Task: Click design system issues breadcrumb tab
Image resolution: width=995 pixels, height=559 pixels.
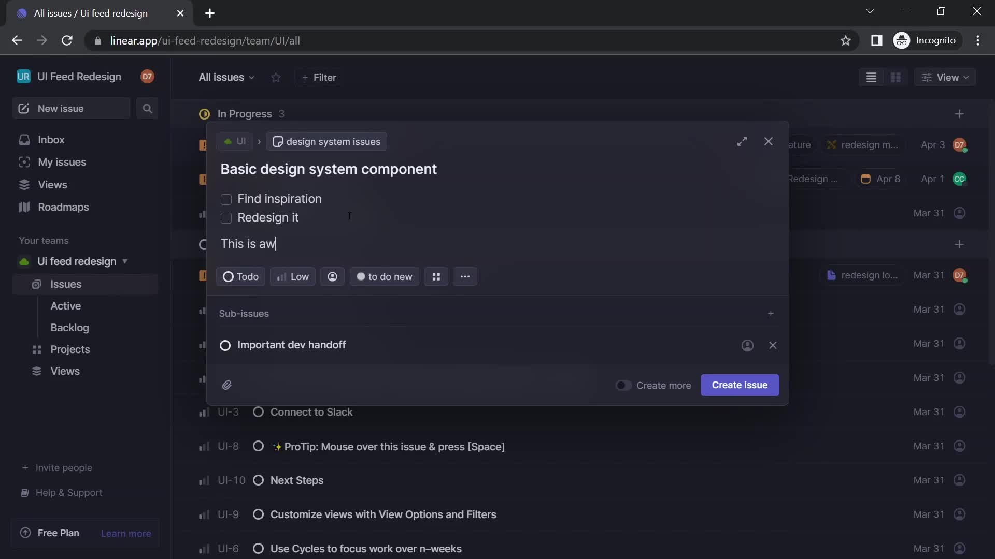Action: (326, 142)
